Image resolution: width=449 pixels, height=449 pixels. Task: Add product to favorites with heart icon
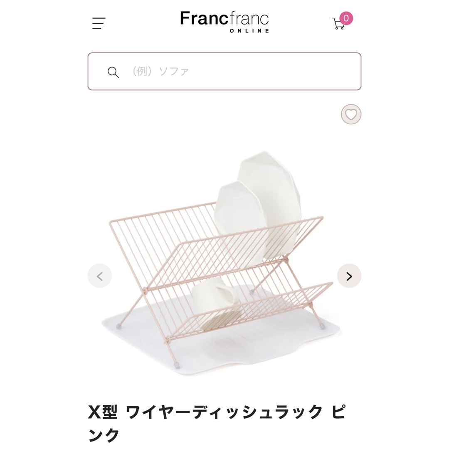tap(351, 114)
